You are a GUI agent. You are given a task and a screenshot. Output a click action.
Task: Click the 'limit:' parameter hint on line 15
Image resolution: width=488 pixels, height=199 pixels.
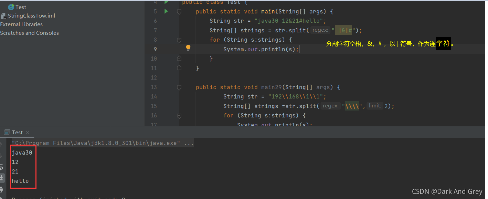tap(375, 106)
